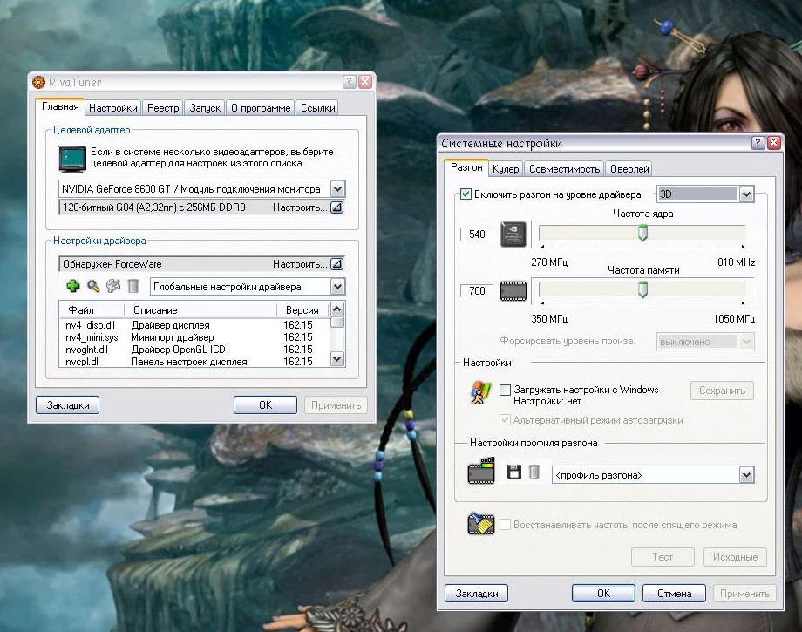Expand the global driver settings dropdown

[x=337, y=287]
